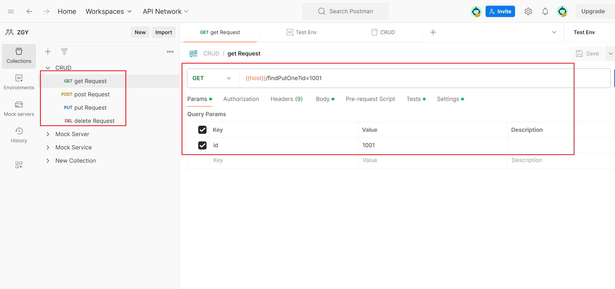The image size is (615, 289).
Task: Open the request Settings tab
Action: (450, 99)
